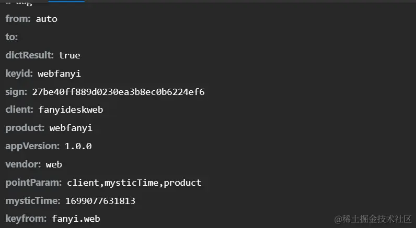416x228 pixels.
Task: Click the 'true' value of dictResult
Action: (x=70, y=55)
